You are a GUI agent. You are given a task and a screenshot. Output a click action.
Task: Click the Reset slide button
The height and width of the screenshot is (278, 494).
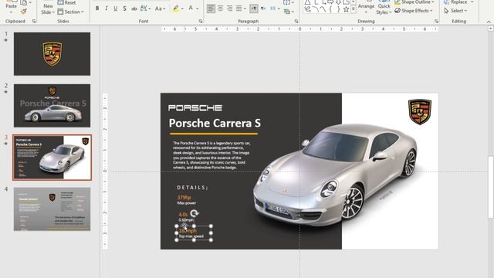[67, 2]
